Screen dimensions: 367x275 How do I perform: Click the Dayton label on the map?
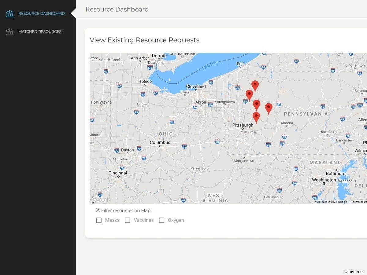tap(128, 150)
